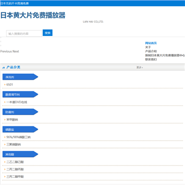Click the 产品分类 section heading

(13, 67)
